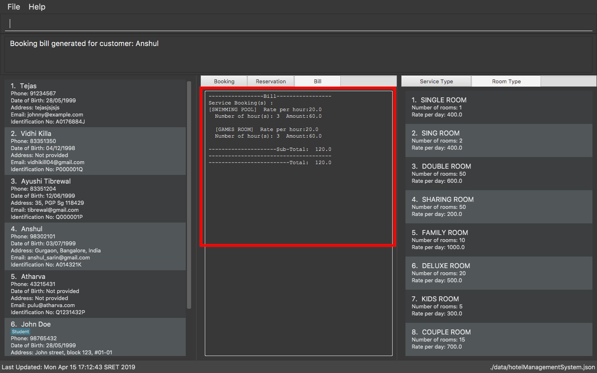Click Anshul's address Gurgaon, Bangalore, India
This screenshot has width=597, height=373.
(x=56, y=250)
